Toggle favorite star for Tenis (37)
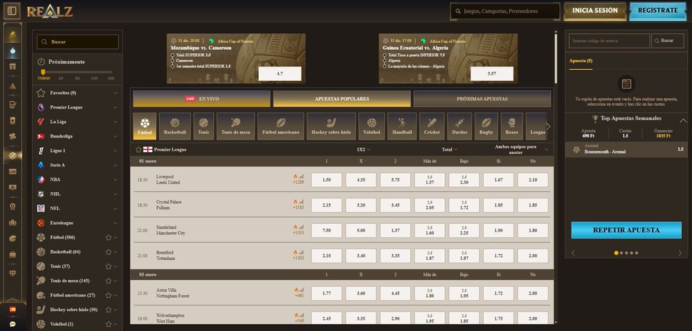 click(x=108, y=266)
